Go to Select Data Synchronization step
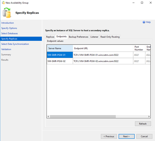The image size is (155, 141). tap(15, 44)
